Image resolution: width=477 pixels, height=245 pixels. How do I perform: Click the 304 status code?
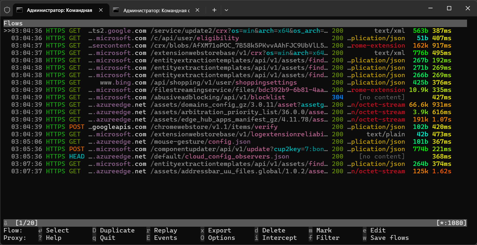tap(338, 97)
